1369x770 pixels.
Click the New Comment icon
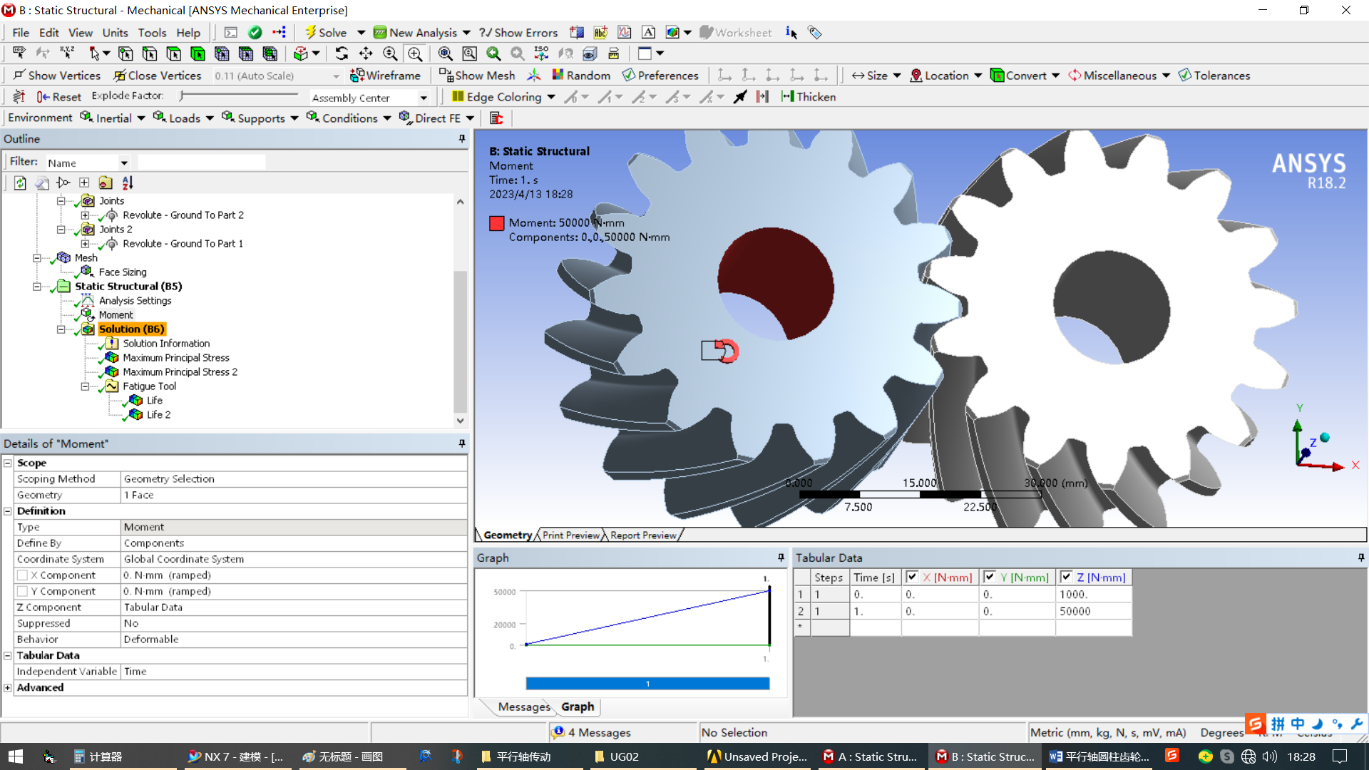[648, 32]
